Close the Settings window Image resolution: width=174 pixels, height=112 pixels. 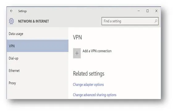point(156,11)
